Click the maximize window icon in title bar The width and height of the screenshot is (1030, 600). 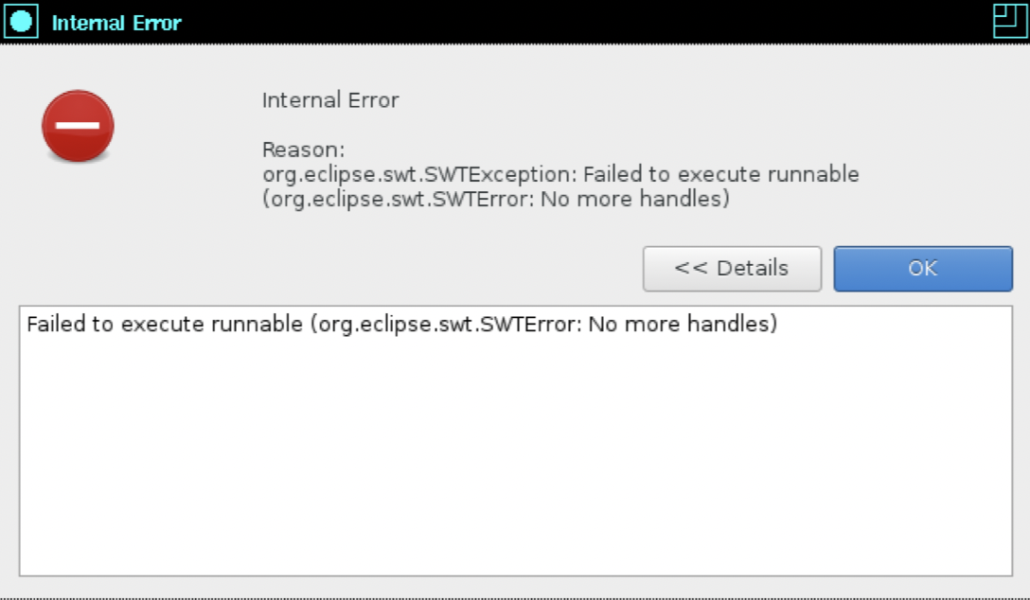coord(1009,21)
